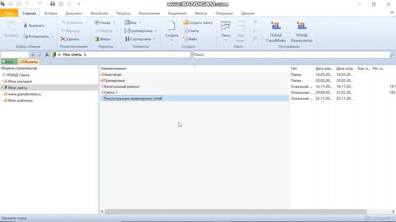Click the Дата созд. column header

(345, 68)
